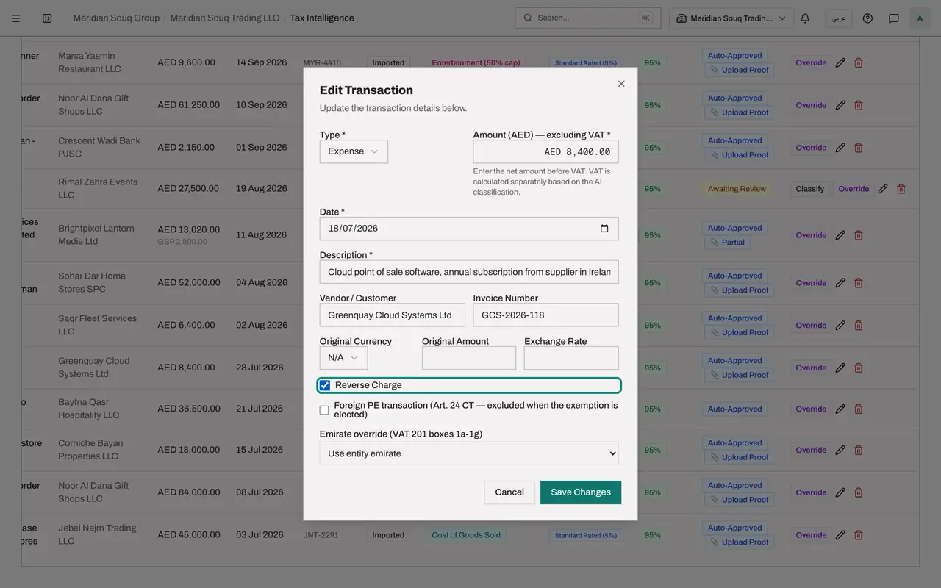The image size is (941, 588).
Task: Go to Meridian Souq Trading LLC breadcrumb
Action: pos(225,18)
